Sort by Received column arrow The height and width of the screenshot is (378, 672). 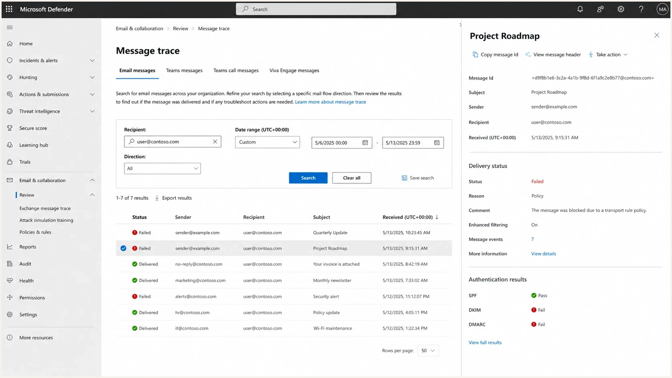coord(437,217)
